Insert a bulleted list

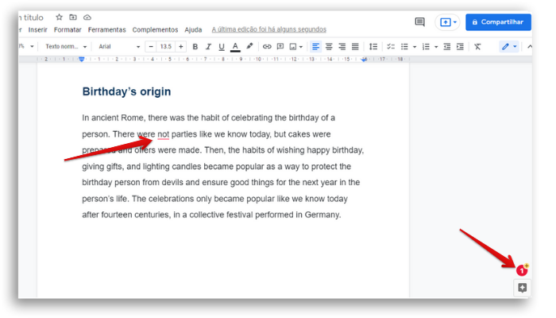pyautogui.click(x=404, y=46)
